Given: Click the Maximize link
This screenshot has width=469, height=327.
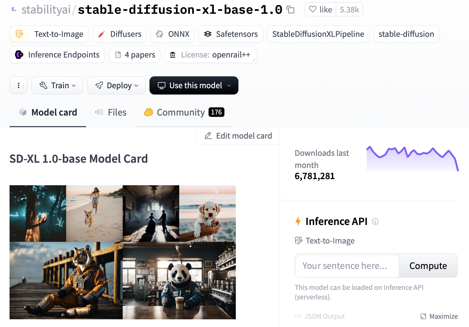Looking at the screenshot, I should [439, 316].
